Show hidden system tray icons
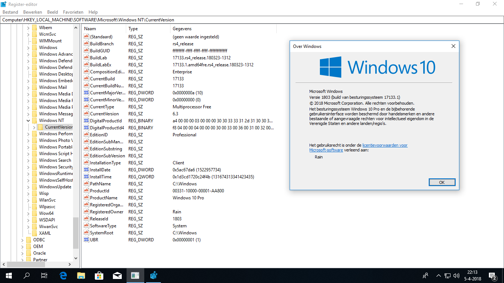Screen dimensions: 504x283 (438, 276)
